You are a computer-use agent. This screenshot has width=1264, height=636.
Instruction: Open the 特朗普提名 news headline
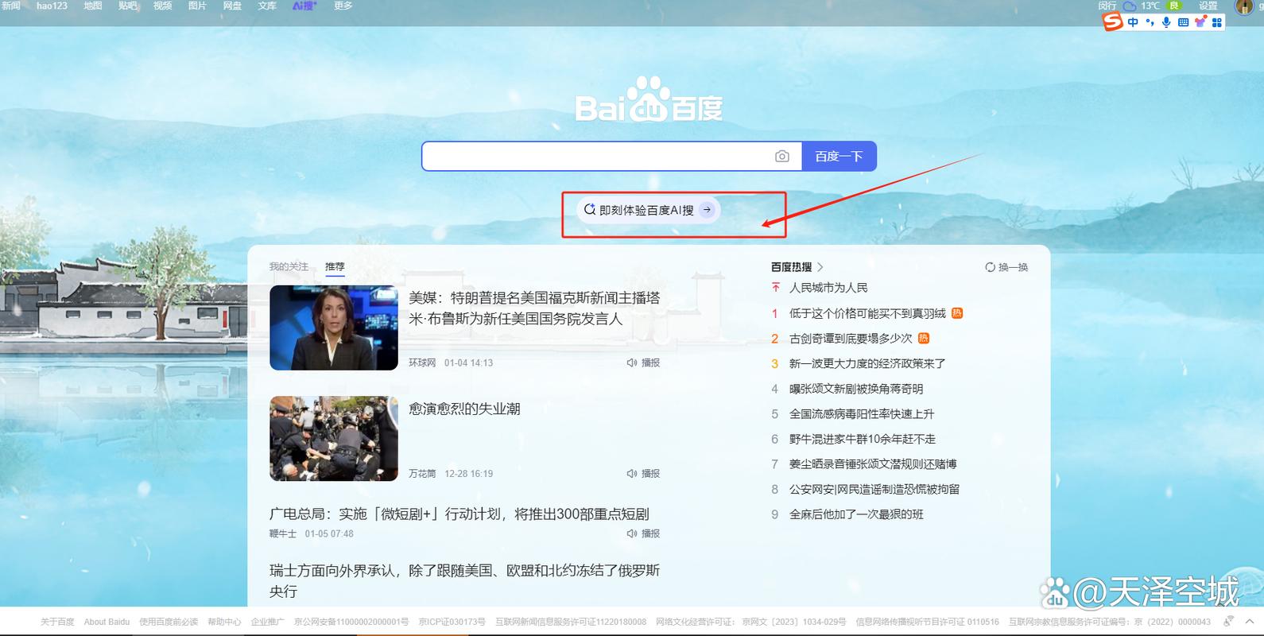(x=534, y=308)
